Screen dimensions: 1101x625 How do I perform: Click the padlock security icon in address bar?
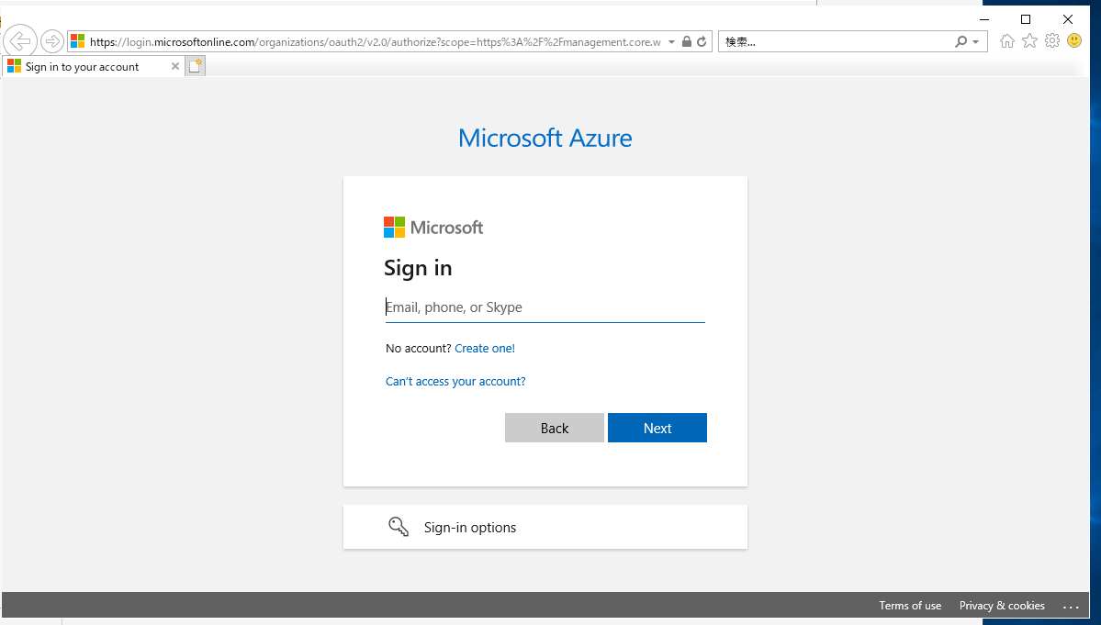687,41
